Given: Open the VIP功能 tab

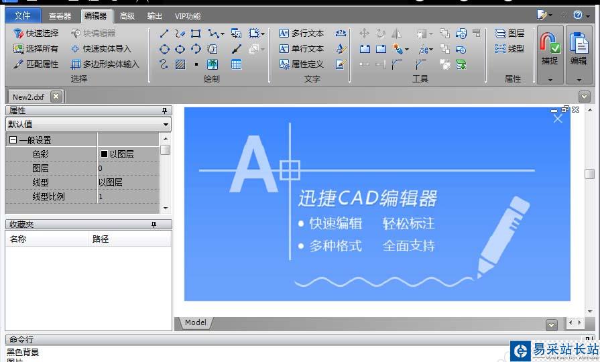Looking at the screenshot, I should pos(188,16).
